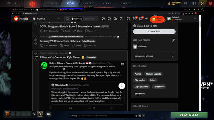The width and height of the screenshot is (214, 120).
Task: Open more options on Dragon's Blood post
Action: [x=96, y=31]
